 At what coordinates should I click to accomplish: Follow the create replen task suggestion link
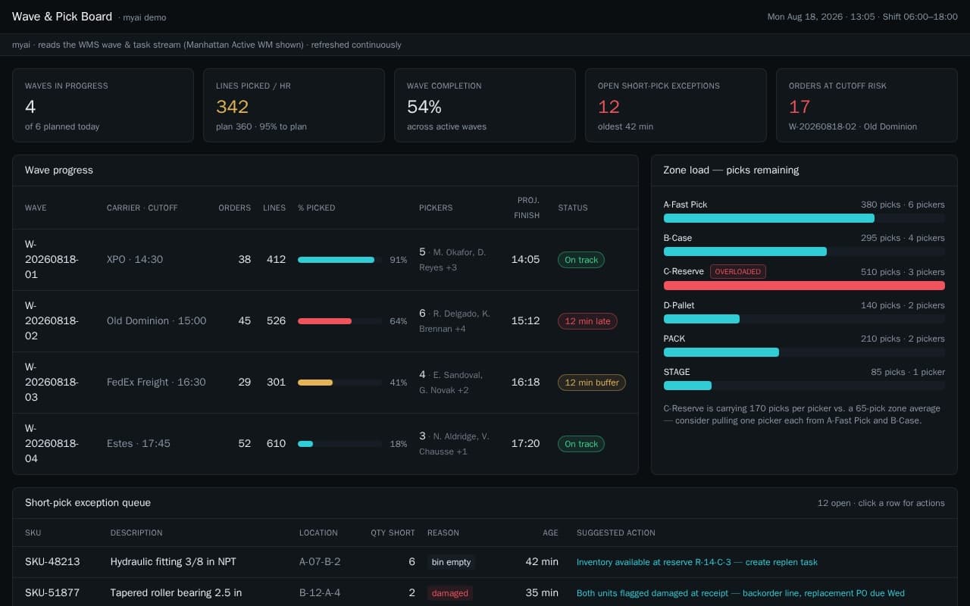pyautogui.click(x=696, y=562)
